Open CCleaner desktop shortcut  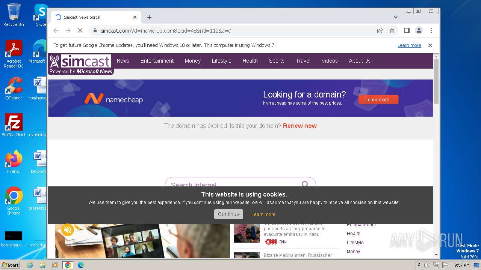[x=14, y=88]
